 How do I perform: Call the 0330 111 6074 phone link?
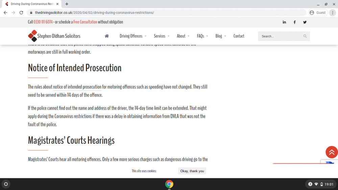tap(43, 22)
